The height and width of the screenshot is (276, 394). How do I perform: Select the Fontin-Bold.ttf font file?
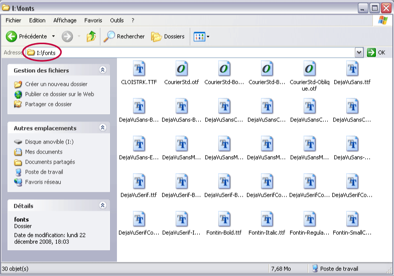tap(224, 224)
